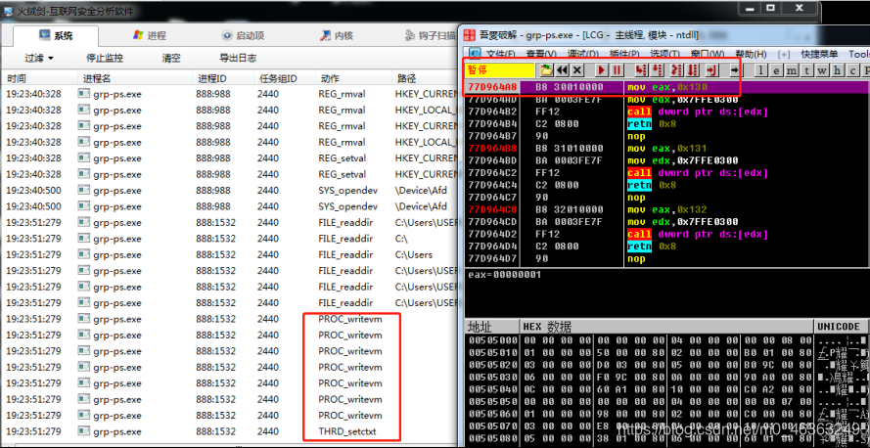Select disassembly line at address 77D964B8
This screenshot has width=870, height=448.
(x=664, y=148)
